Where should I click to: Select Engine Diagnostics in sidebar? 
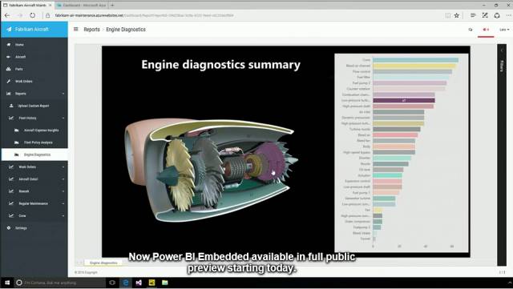pos(34,155)
